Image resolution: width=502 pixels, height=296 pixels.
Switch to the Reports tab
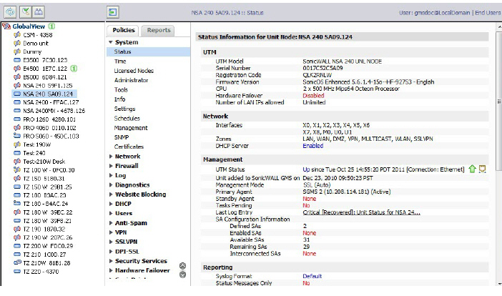click(159, 30)
